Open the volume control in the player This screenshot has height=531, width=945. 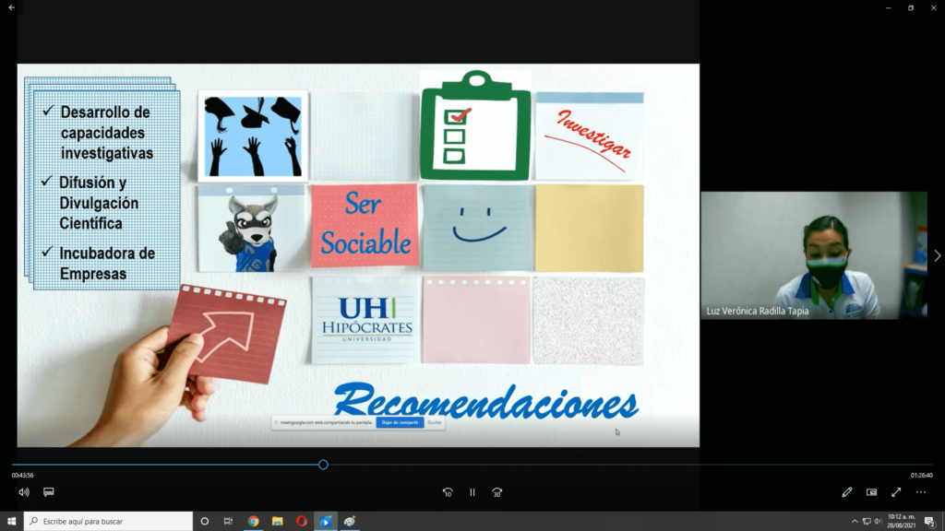click(24, 492)
